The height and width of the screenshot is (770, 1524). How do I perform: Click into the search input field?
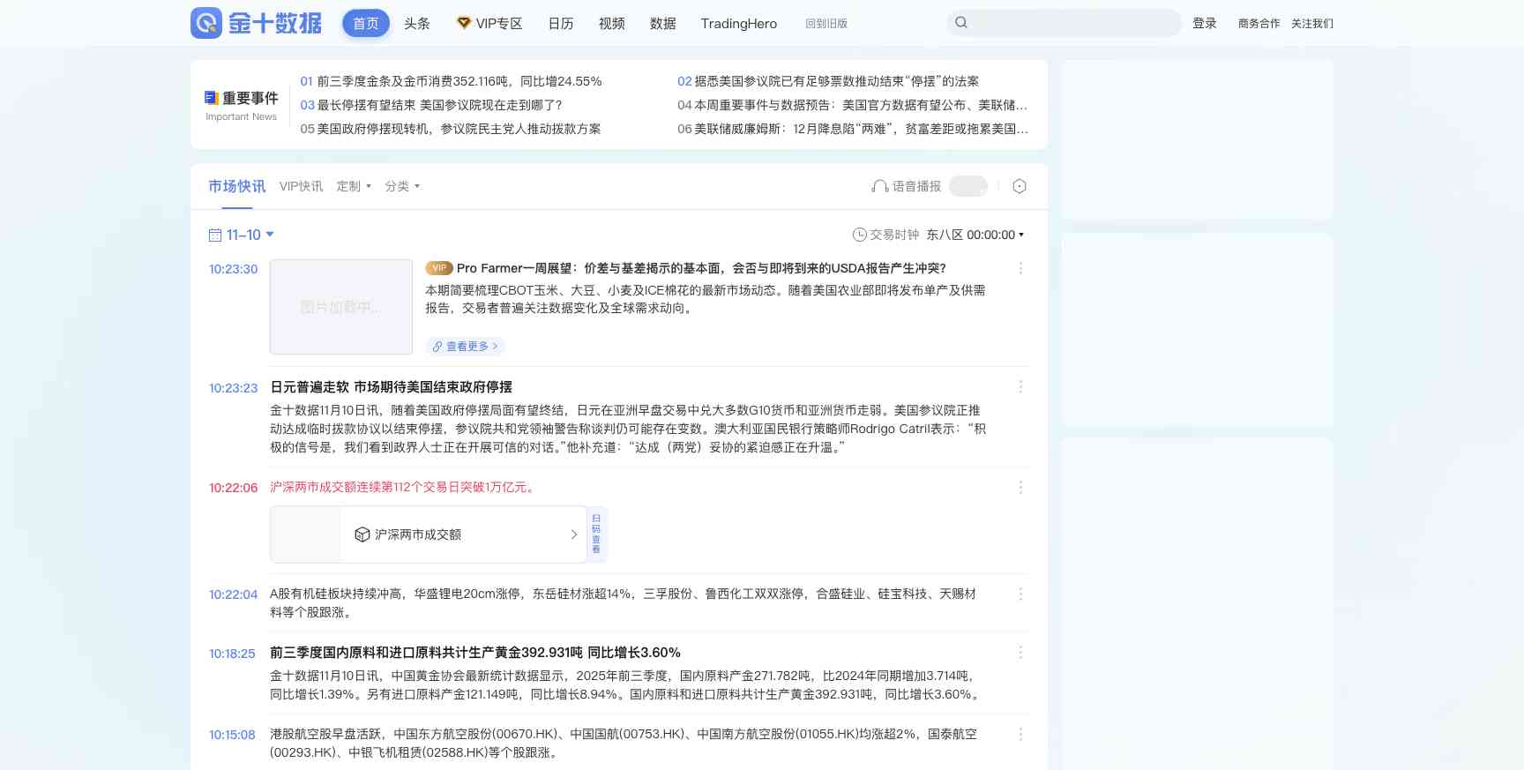click(x=1072, y=23)
